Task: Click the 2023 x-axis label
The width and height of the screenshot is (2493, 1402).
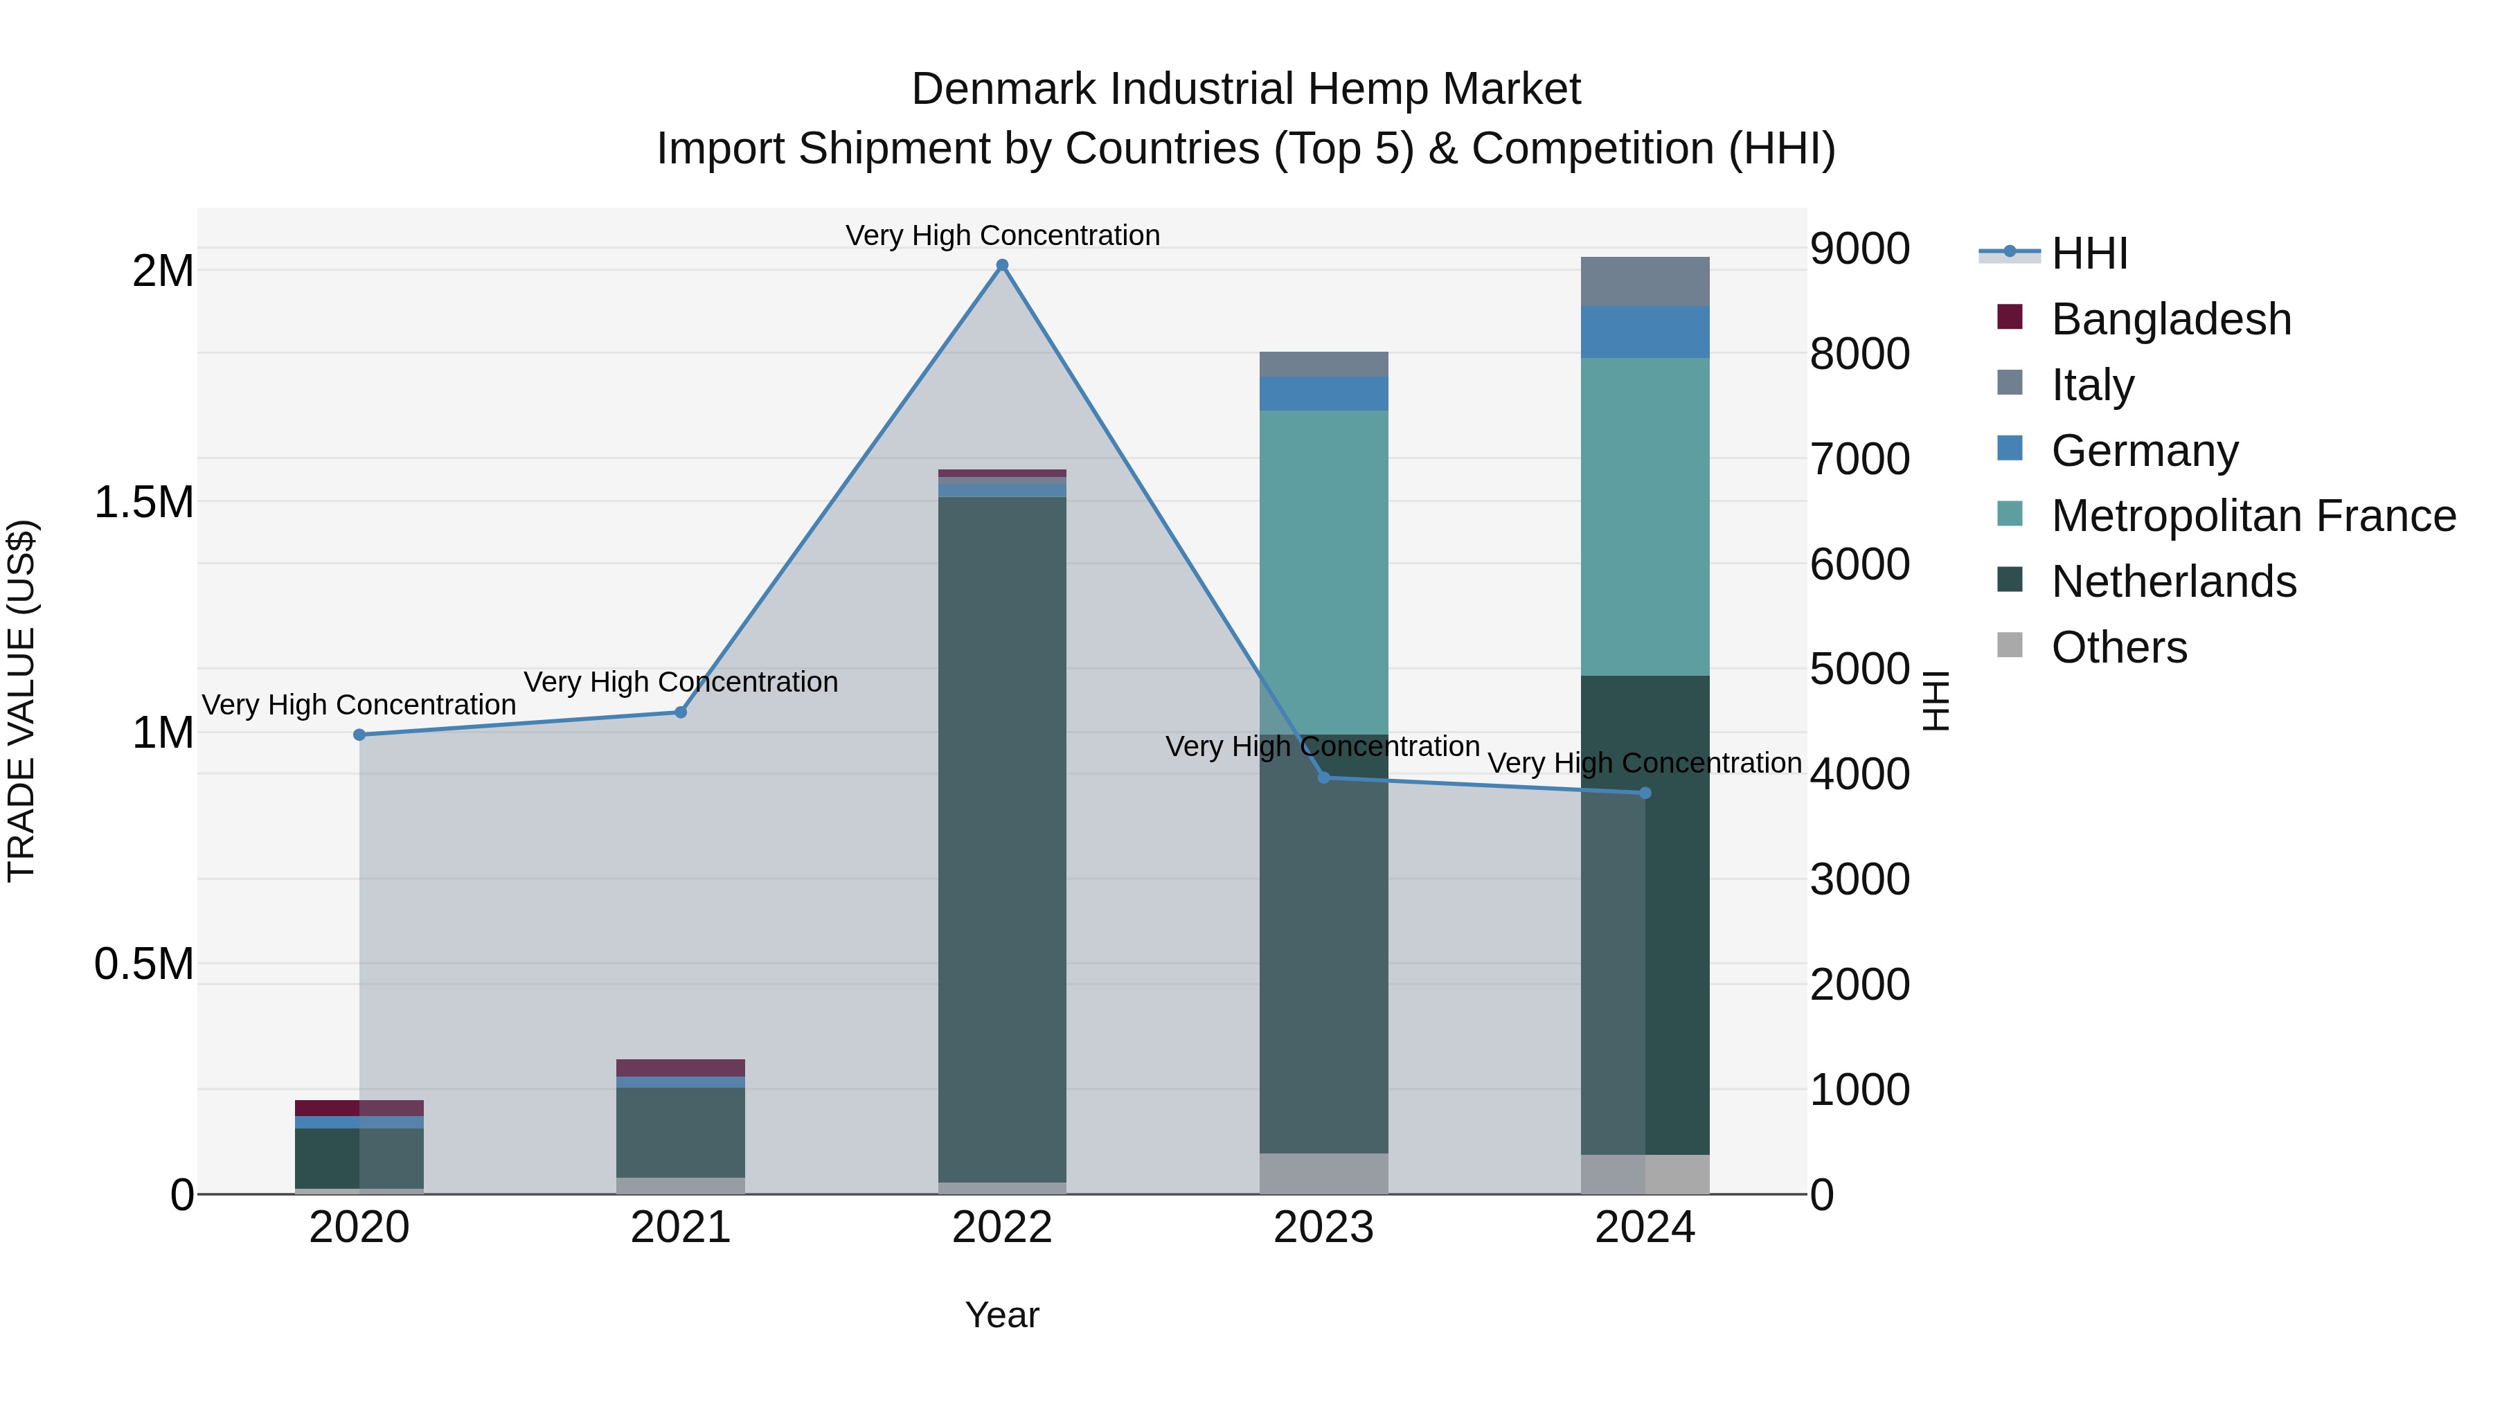Action: 1324,1228
